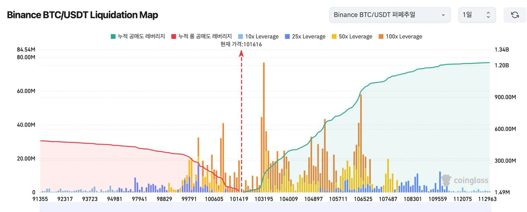Screen dimensions: 527x212
Task: Open the Binance BTC/USDT 퍼페추얼 dropdown
Action: coord(389,15)
